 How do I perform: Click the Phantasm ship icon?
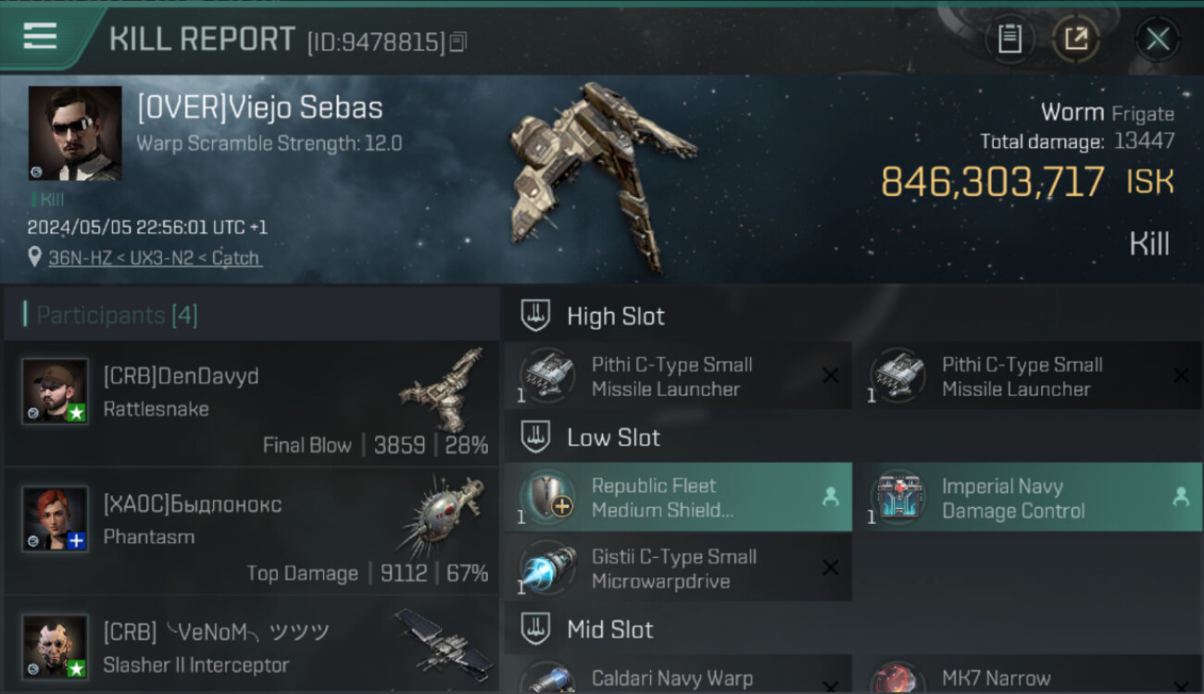tap(443, 517)
